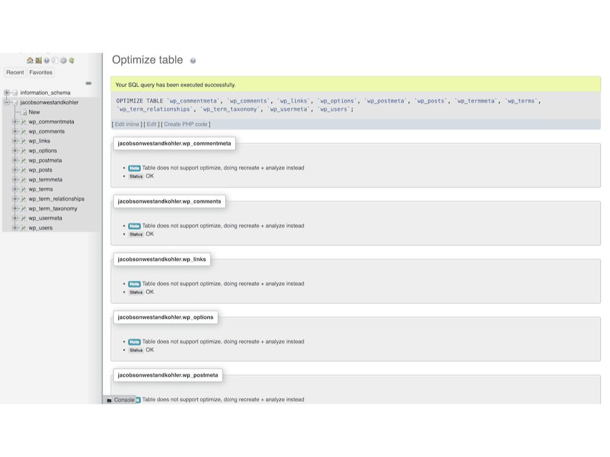Click the Edit inline link
This screenshot has width=610, height=457.
point(127,124)
